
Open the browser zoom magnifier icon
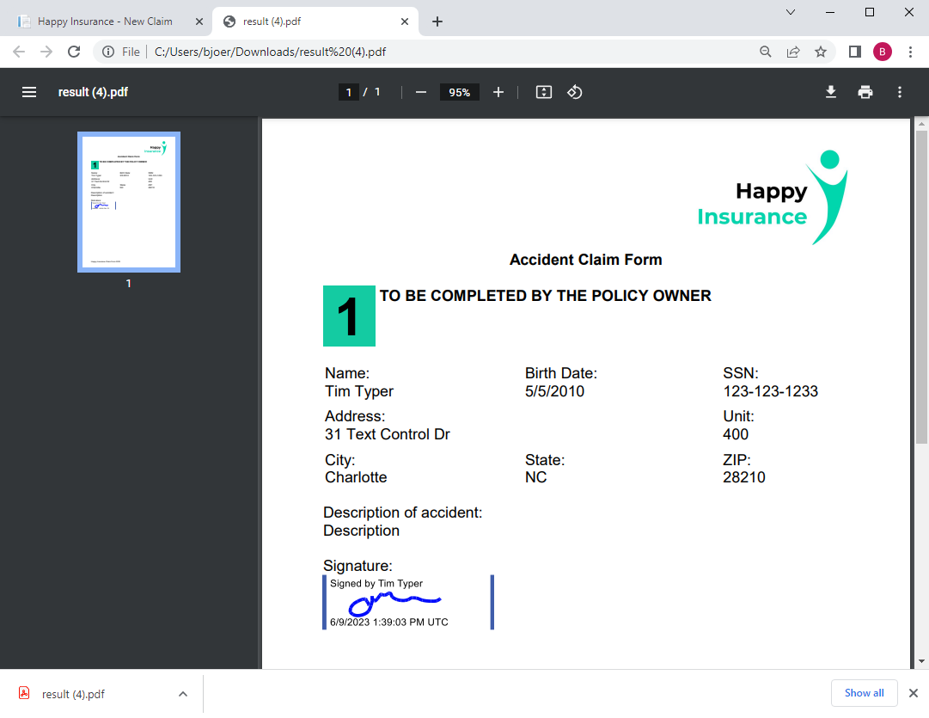click(766, 52)
